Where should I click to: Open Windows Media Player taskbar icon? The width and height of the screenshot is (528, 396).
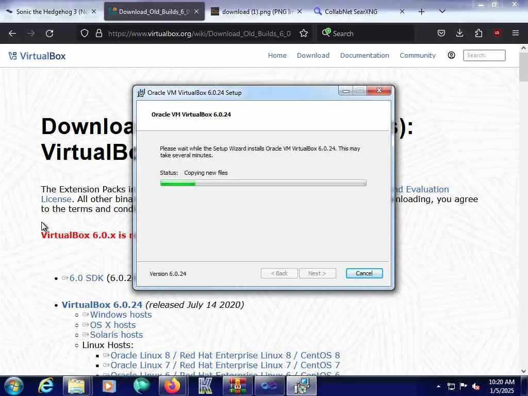108,386
